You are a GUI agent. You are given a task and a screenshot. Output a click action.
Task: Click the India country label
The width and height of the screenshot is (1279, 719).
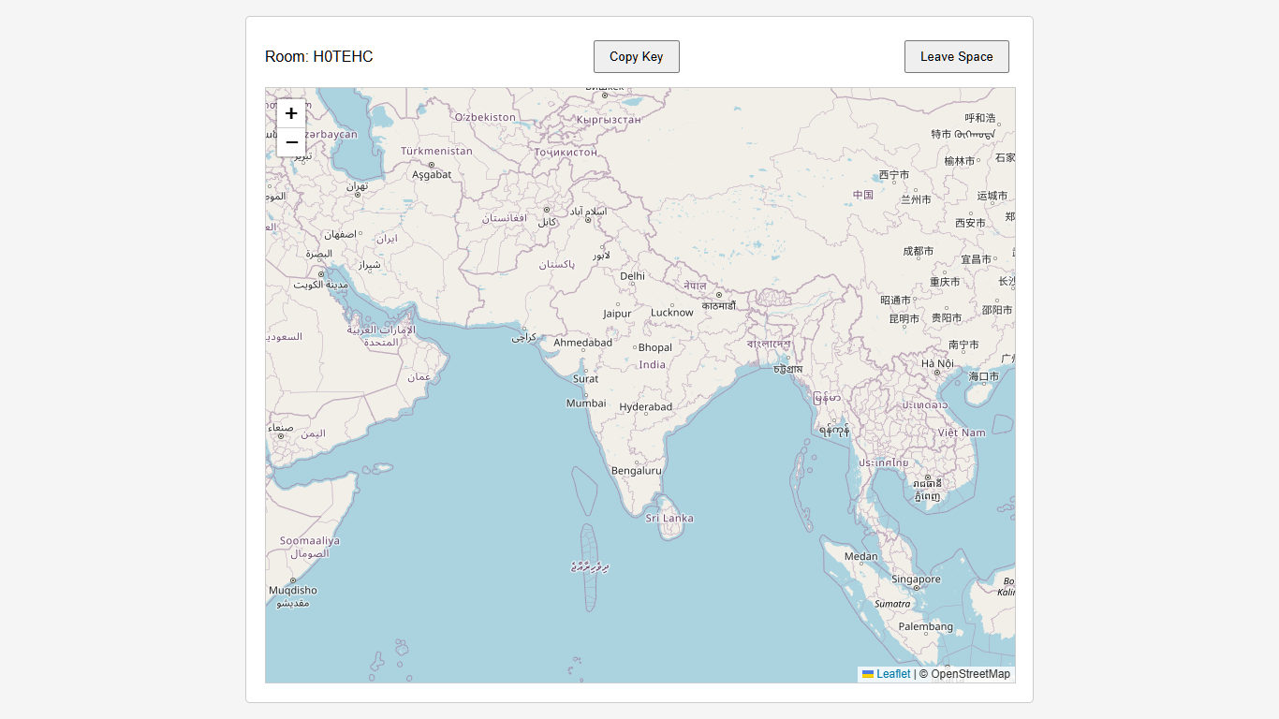click(653, 365)
